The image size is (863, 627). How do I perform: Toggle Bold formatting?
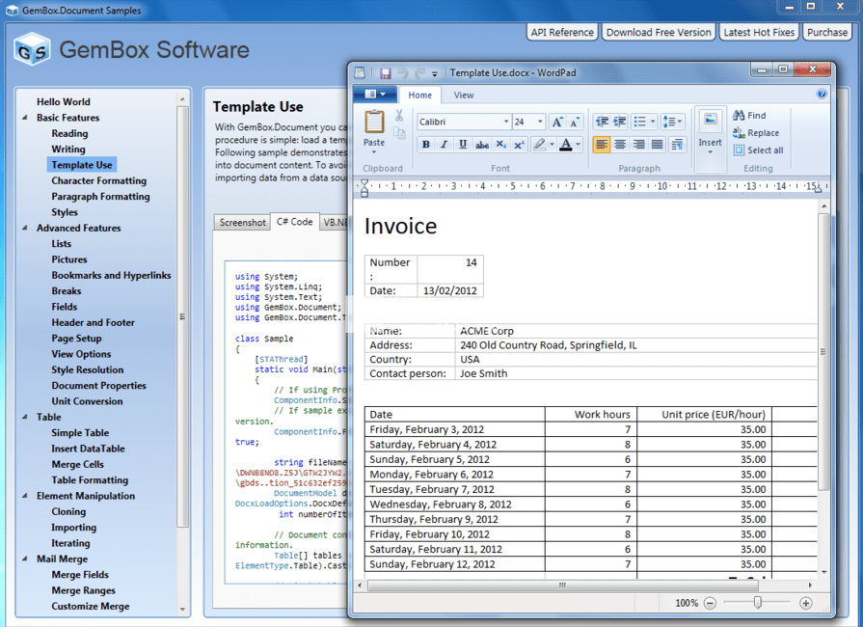click(x=426, y=145)
